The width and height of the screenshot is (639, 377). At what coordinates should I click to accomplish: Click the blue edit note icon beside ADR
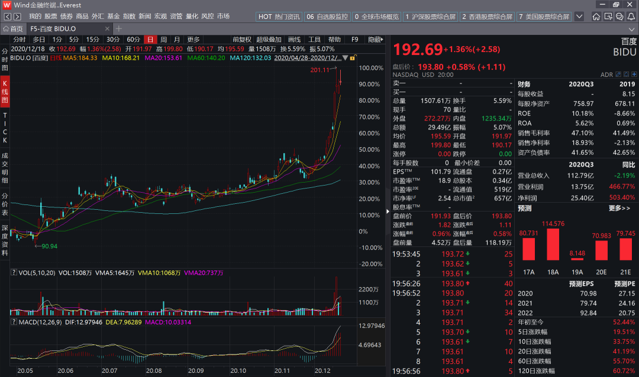[618, 74]
